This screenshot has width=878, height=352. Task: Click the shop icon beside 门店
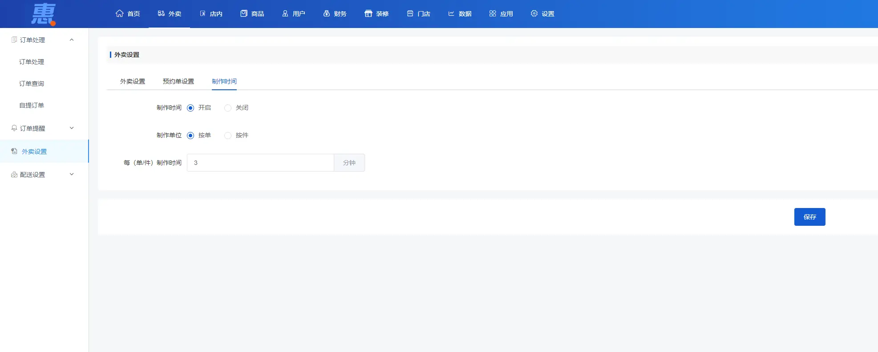pyautogui.click(x=410, y=13)
